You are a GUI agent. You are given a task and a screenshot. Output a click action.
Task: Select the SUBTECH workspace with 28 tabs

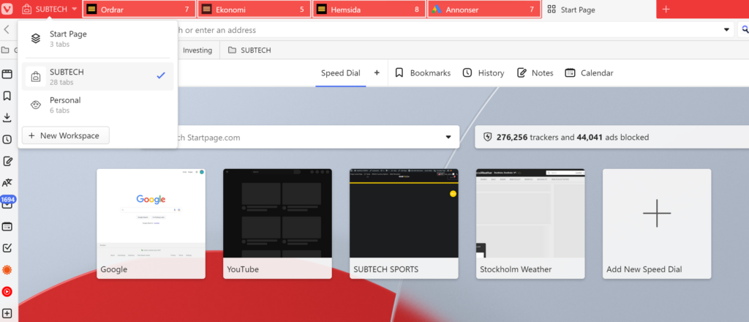pos(98,76)
